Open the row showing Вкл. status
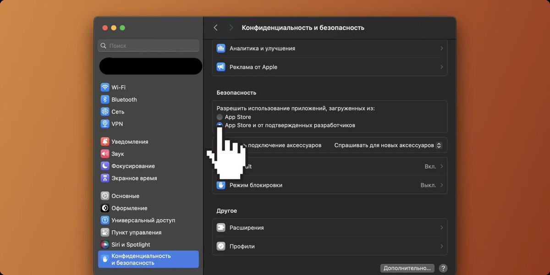 (330, 166)
